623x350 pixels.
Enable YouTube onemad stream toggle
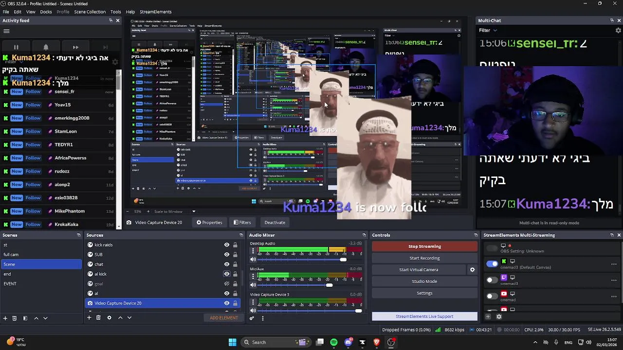pos(492,296)
